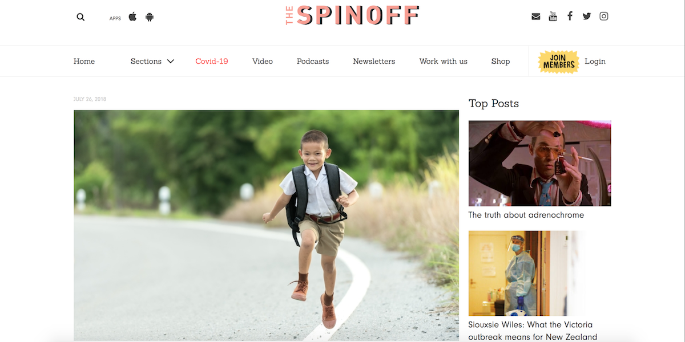685x342 pixels.
Task: Visit The Spinoff YouTube channel icon
Action: point(553,16)
